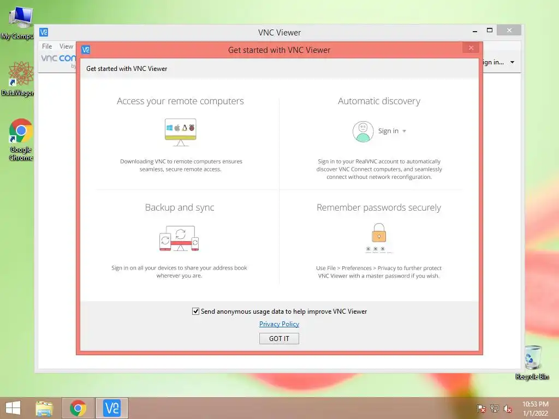Close the VNC Viewer main window
Screen dimensions: 559x419
509,31
